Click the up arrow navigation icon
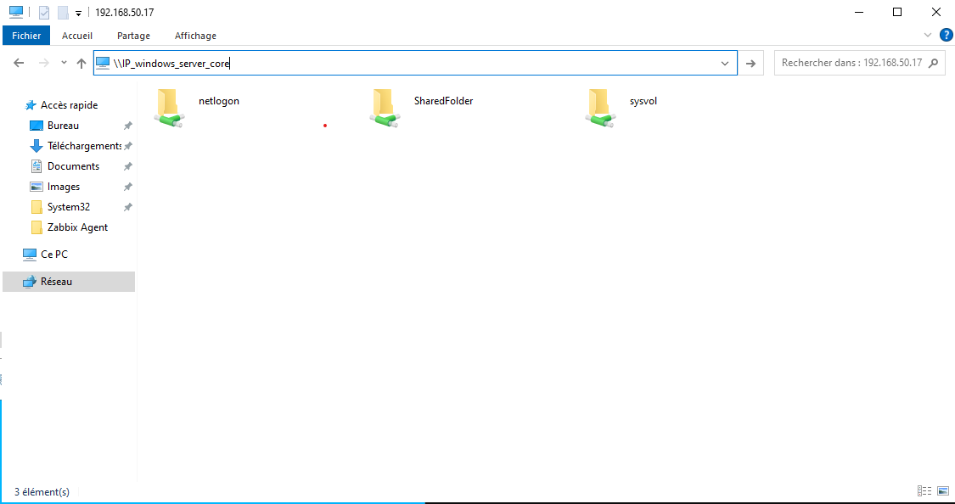 tap(81, 63)
